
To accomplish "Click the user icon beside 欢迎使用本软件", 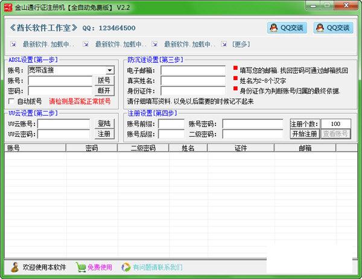I will pos(14,267).
